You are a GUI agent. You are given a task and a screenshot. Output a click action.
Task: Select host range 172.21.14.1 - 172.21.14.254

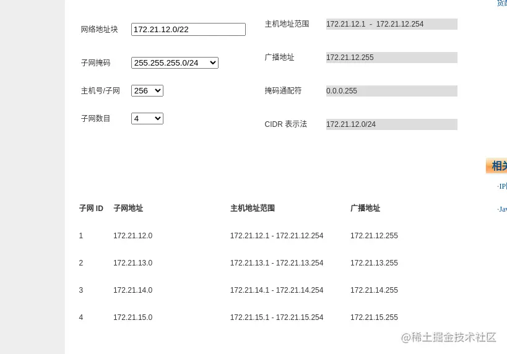coord(277,290)
